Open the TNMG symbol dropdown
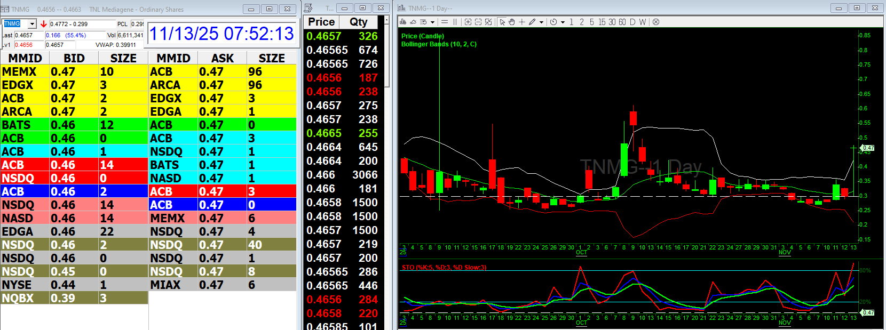 coord(32,24)
